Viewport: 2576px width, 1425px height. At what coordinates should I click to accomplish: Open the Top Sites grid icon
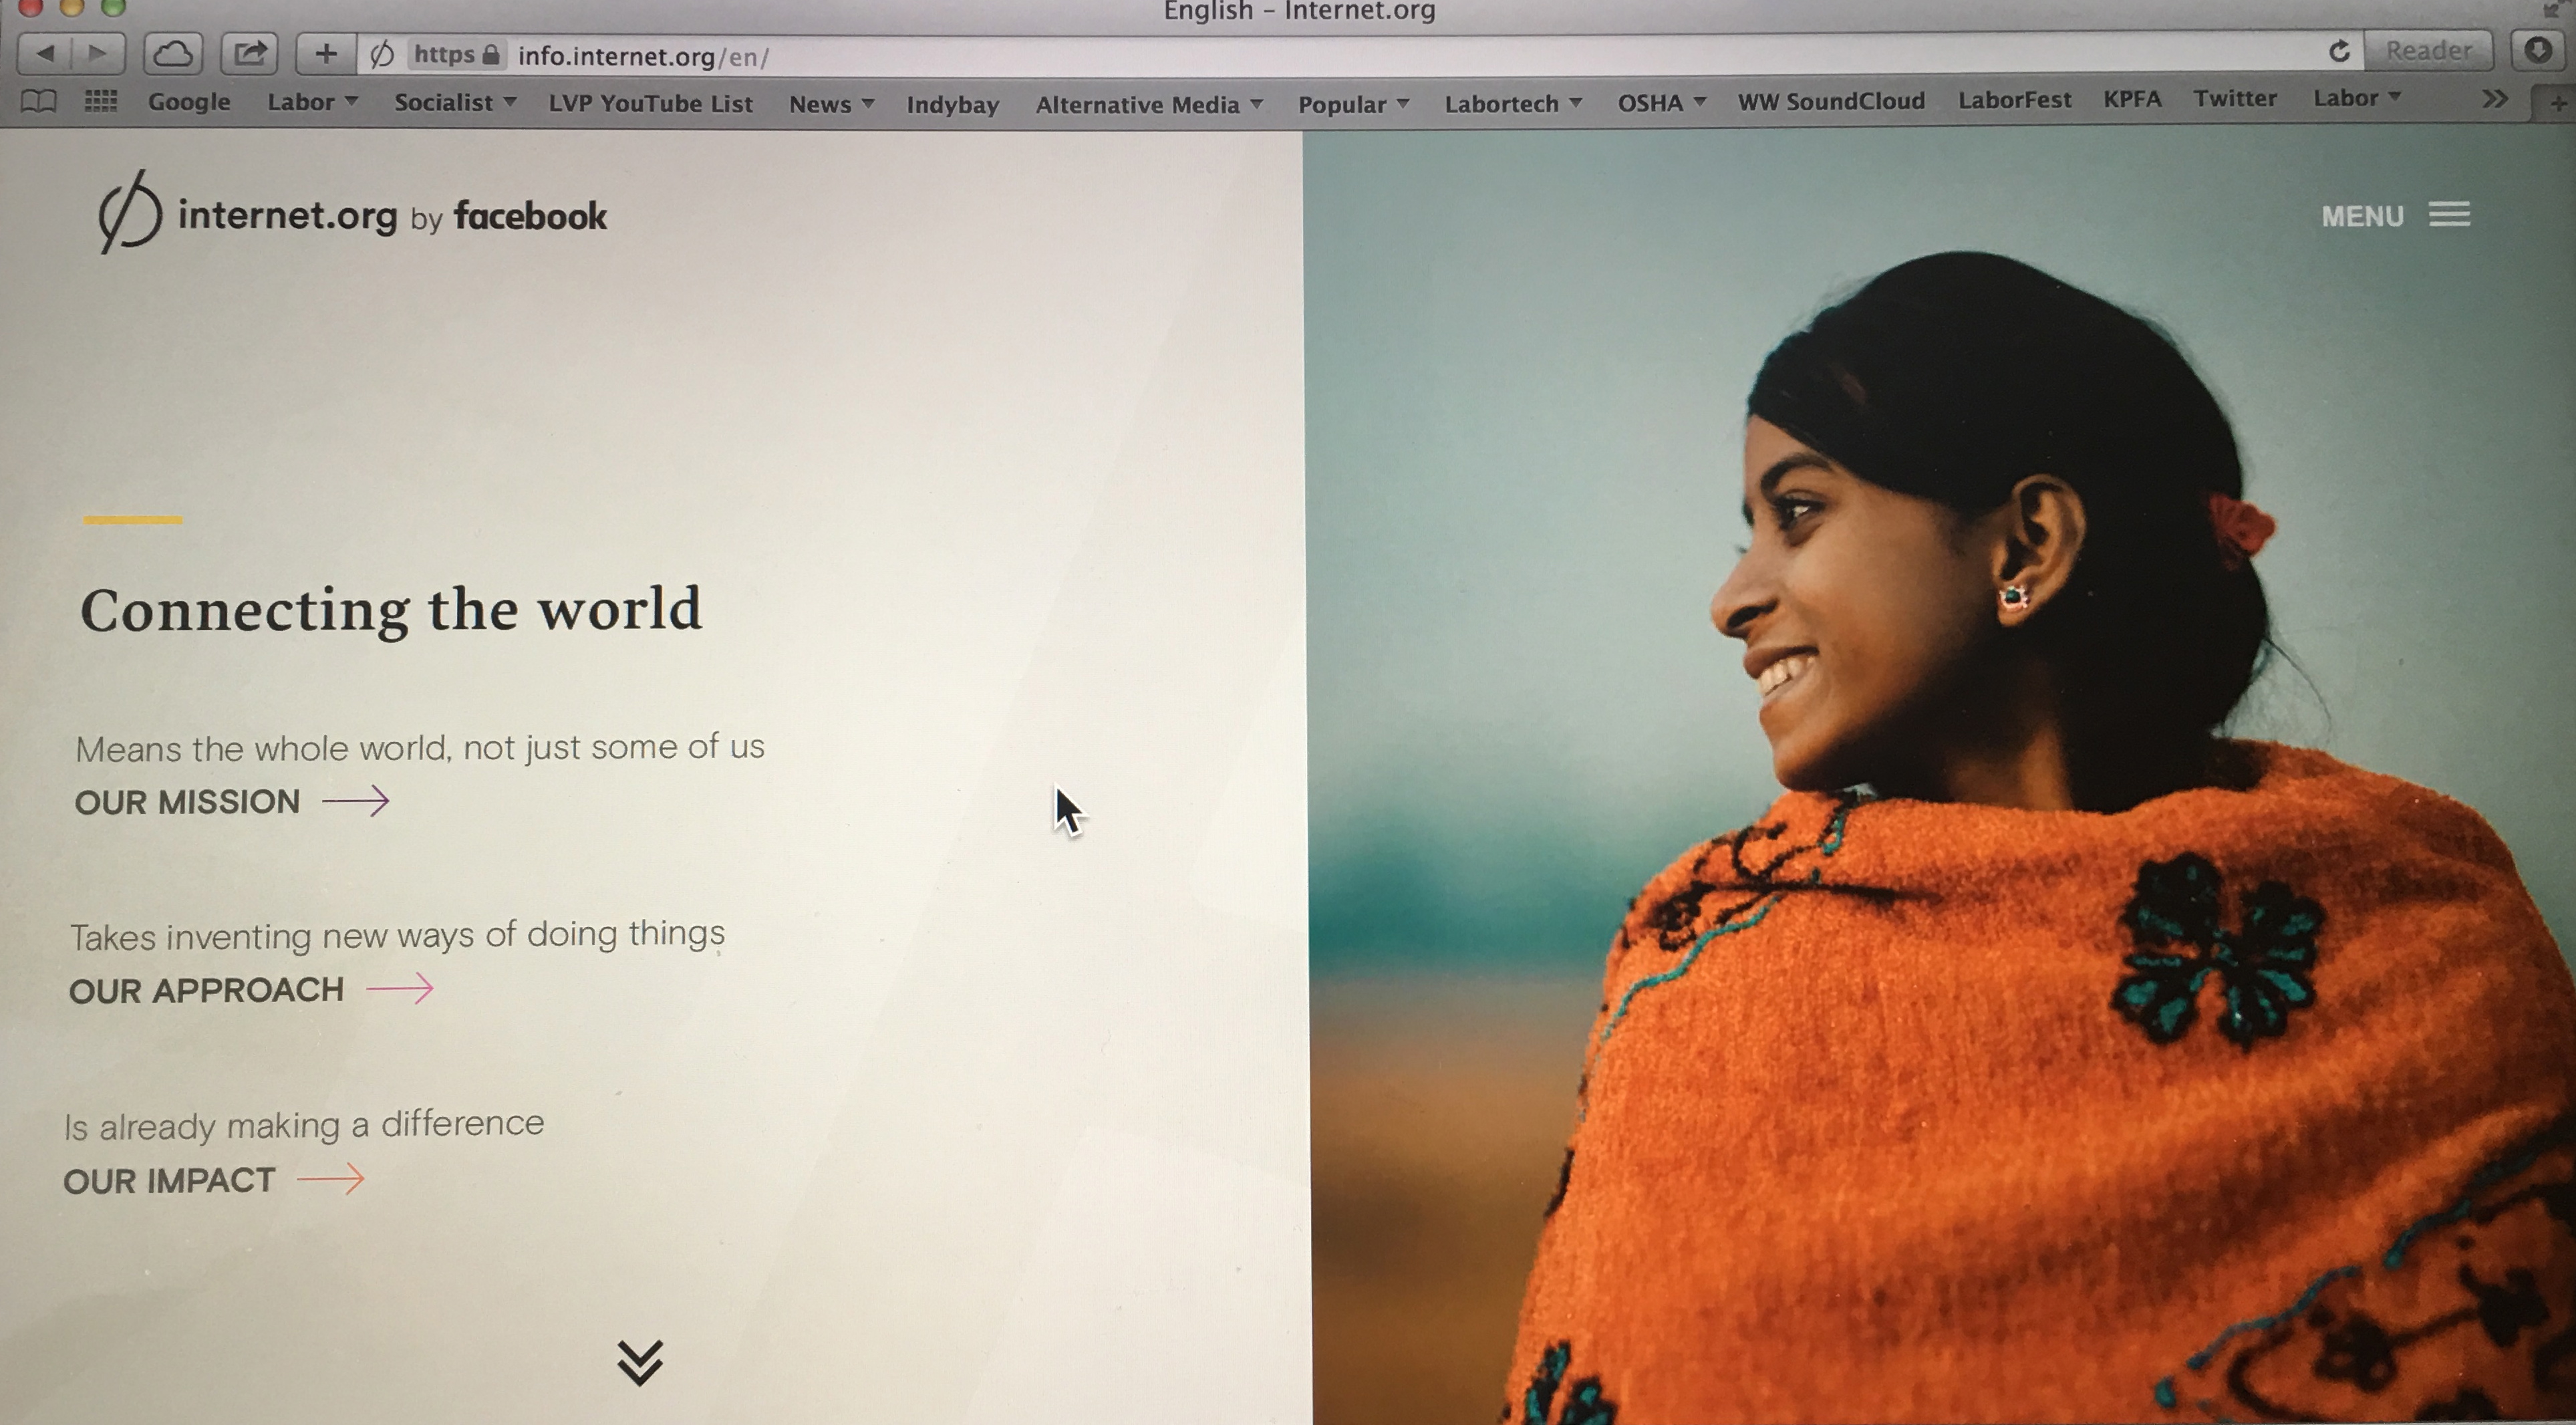(x=100, y=101)
